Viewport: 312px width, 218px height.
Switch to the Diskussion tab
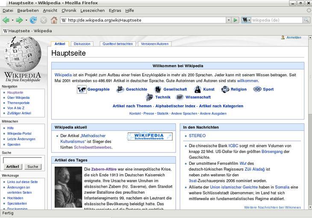click(82, 44)
